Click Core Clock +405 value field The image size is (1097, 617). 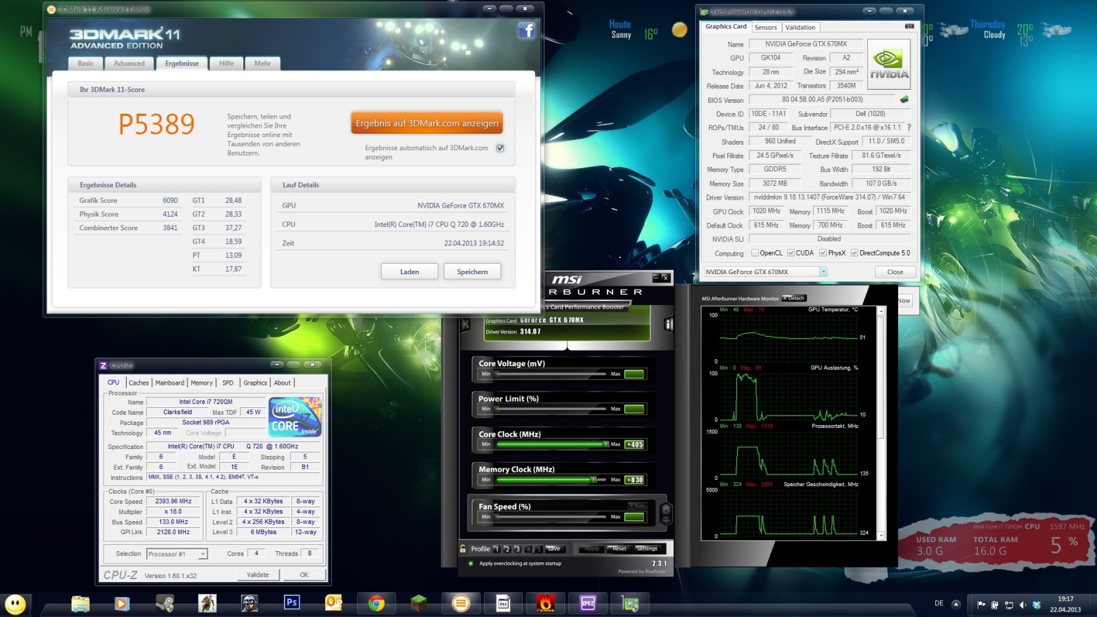[x=635, y=444]
